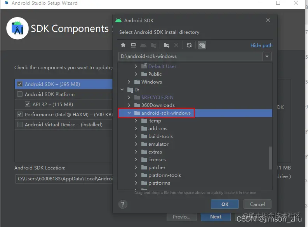Maximize the Setup Wizard window

[278, 3]
